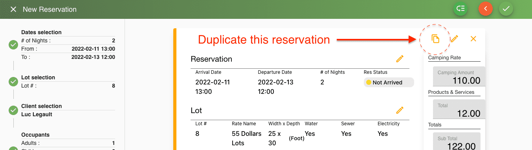Select the Dates selection step checkmark
This screenshot has width=532, height=150.
pos(13,45)
